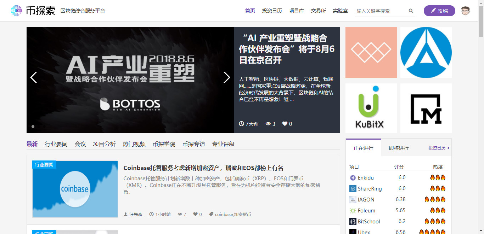
Task: Click the 行业要闻 label on Coinbase thumbnail
Action: 44,165
